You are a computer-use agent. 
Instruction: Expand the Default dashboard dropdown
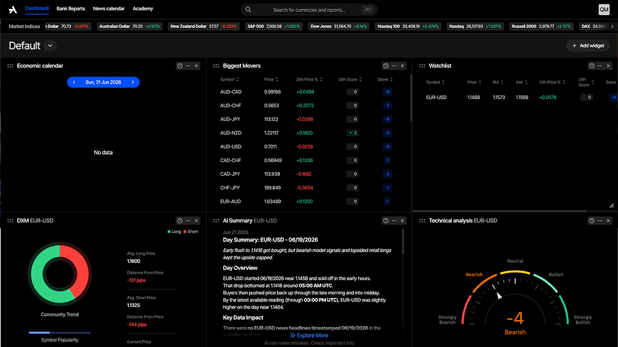[50, 46]
